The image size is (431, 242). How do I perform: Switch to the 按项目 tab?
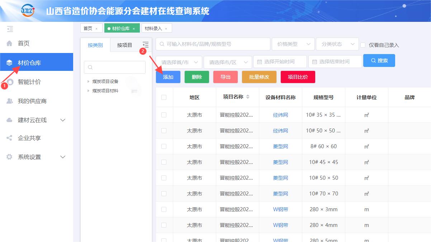tap(124, 45)
